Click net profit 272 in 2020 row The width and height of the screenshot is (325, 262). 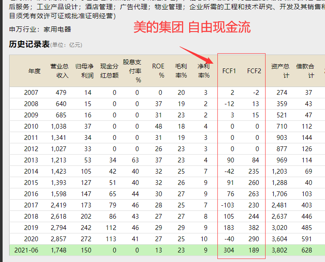tap(86, 239)
